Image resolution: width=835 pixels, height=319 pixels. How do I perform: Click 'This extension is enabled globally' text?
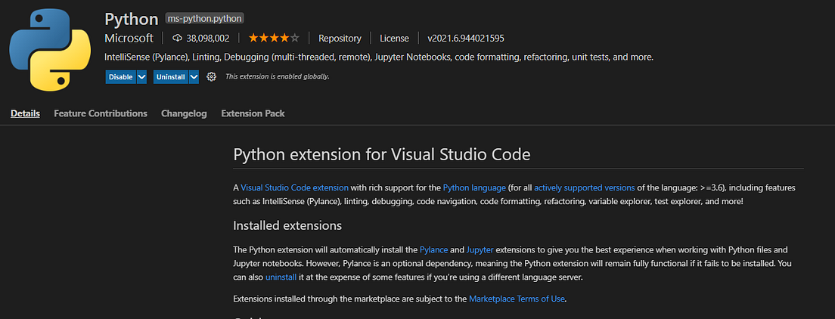click(278, 76)
